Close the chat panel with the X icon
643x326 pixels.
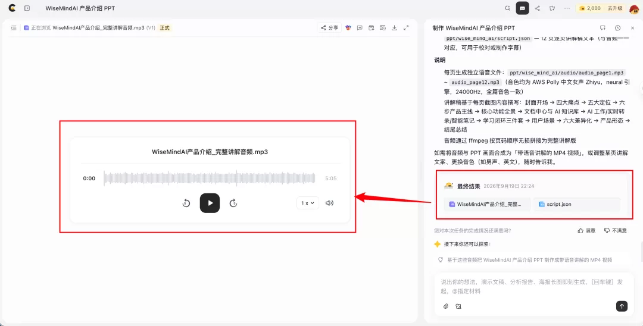632,28
